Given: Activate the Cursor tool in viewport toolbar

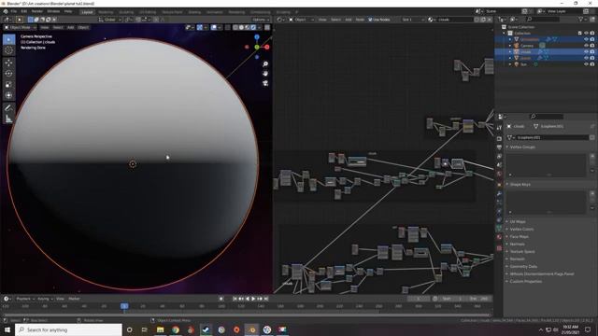Looking at the screenshot, I should [8, 50].
